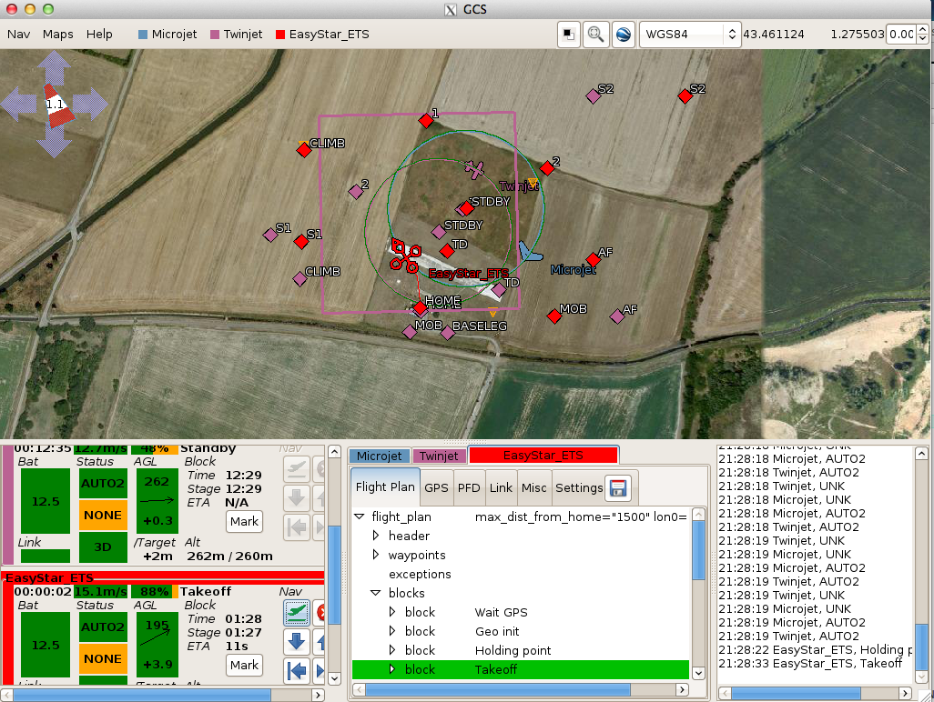Image resolution: width=934 pixels, height=702 pixels.
Task: Click the red AF waypoint marker
Action: pyautogui.click(x=593, y=259)
